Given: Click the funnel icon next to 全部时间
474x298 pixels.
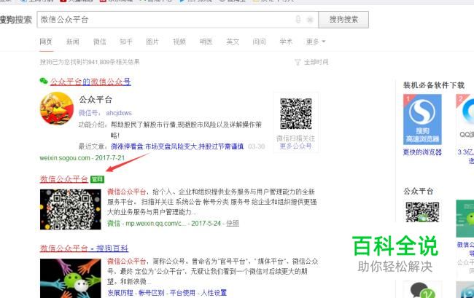Looking at the screenshot, I should 298,62.
